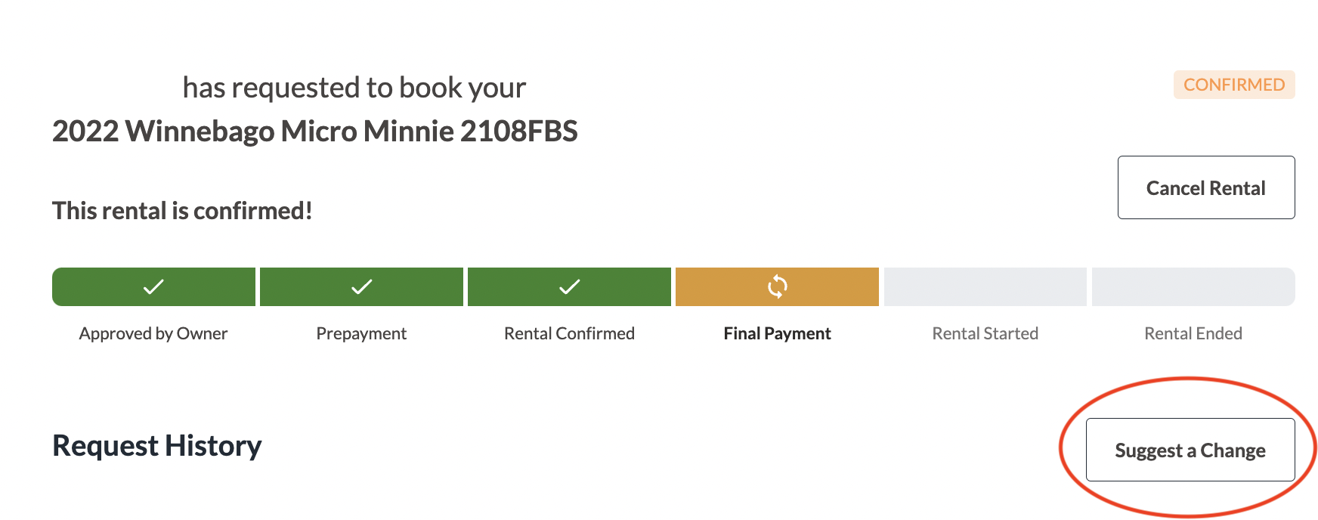Click the 'has requested to book your' text
This screenshot has width=1318, height=520.
pos(354,88)
